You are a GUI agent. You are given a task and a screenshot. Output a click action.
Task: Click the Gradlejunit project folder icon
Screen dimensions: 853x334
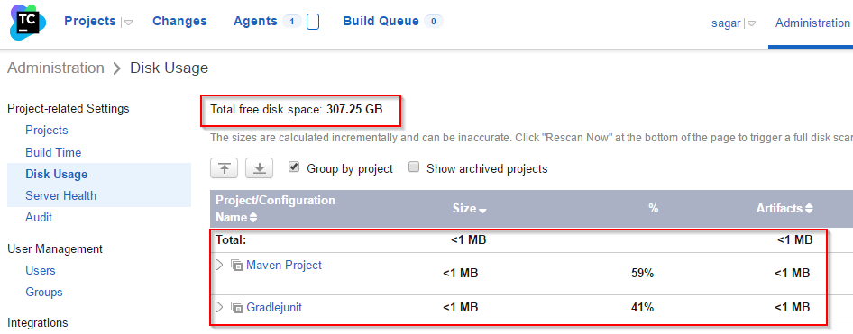click(x=236, y=308)
